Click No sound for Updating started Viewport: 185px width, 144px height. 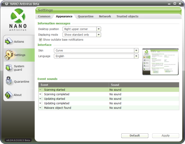click(x=115, y=99)
